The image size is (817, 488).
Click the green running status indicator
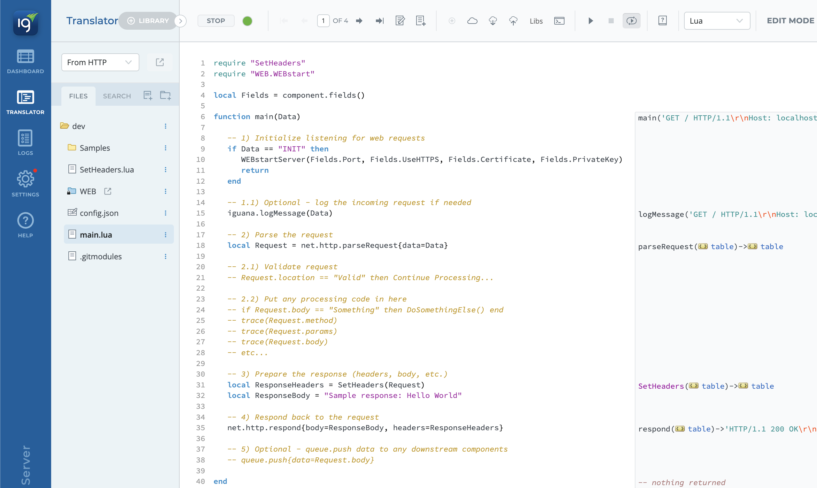click(247, 21)
